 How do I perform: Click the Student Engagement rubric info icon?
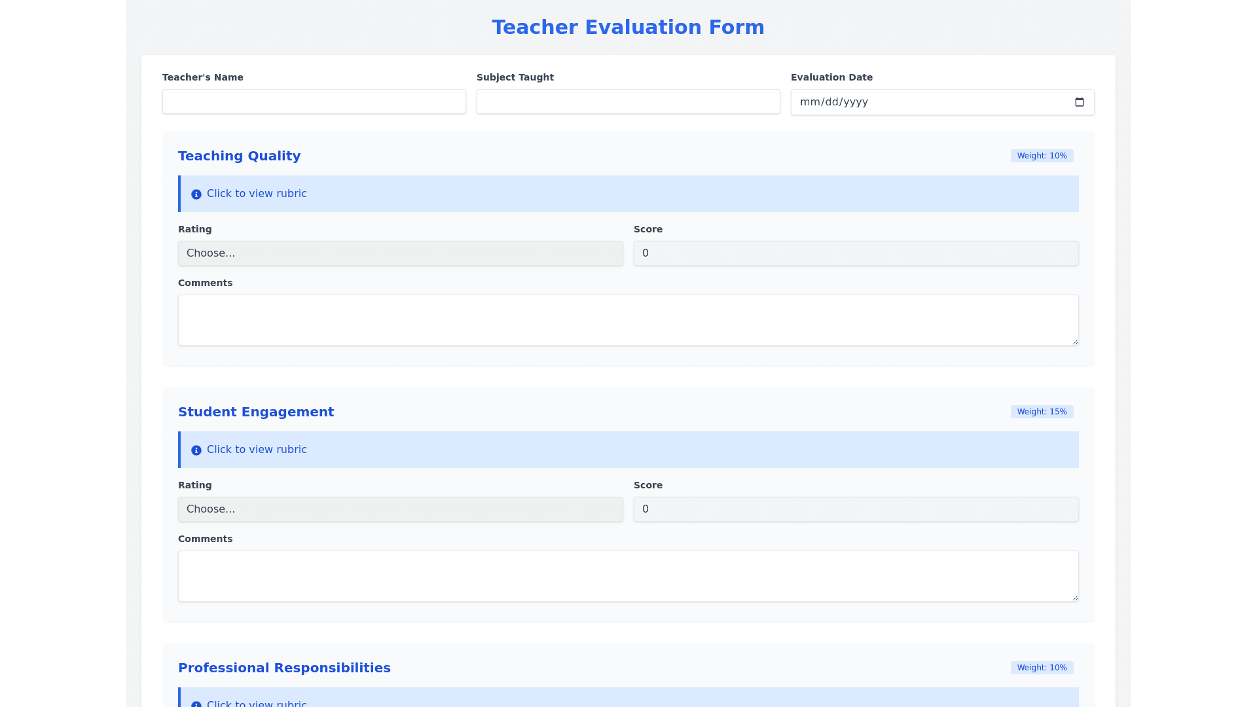(x=196, y=450)
